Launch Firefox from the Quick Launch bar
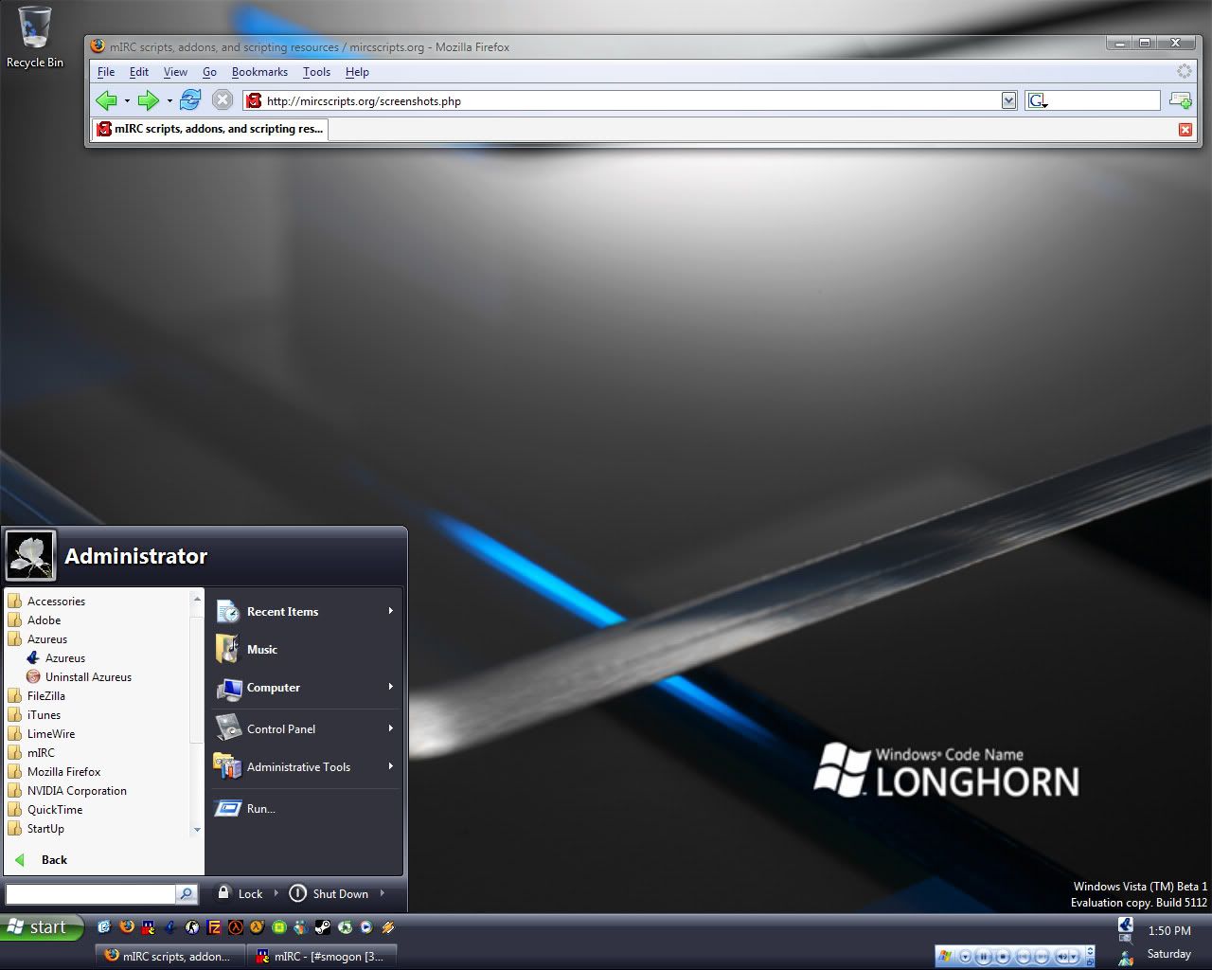This screenshot has width=1212, height=970. [127, 927]
